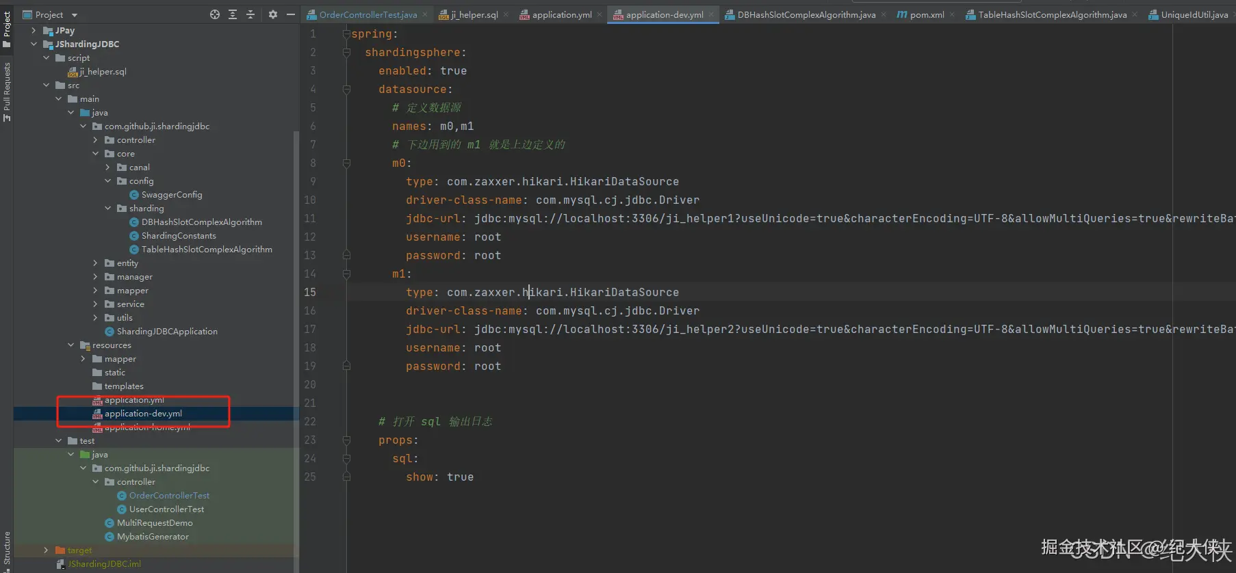Collapse the script folder

point(47,58)
